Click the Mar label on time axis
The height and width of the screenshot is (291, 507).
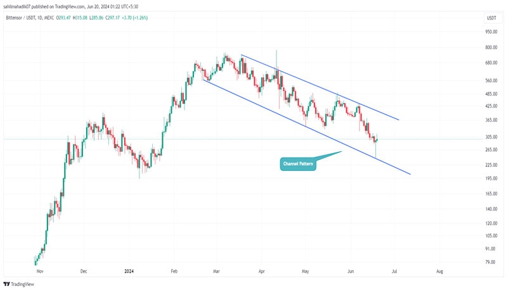tap(218, 270)
